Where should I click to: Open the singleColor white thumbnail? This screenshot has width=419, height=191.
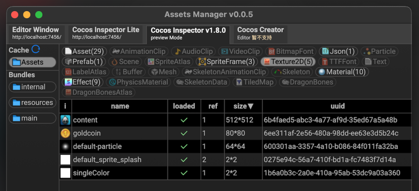pyautogui.click(x=65, y=173)
